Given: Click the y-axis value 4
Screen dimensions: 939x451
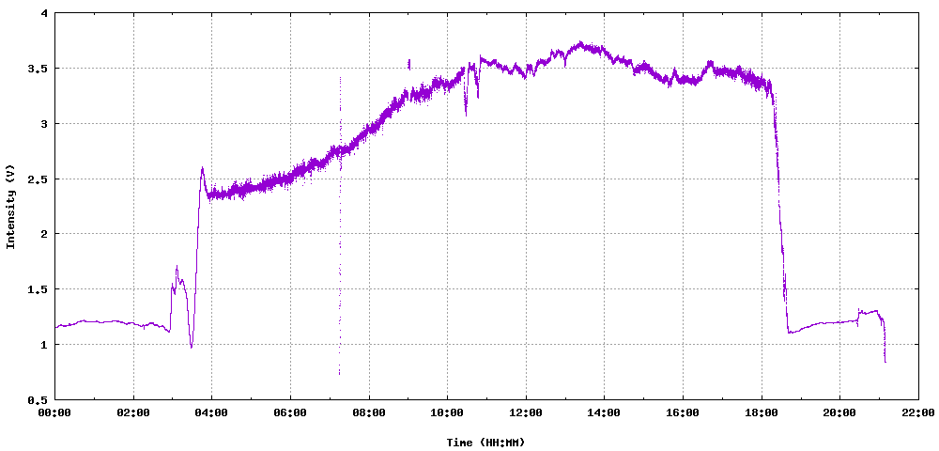Looking at the screenshot, I should coord(45,13).
